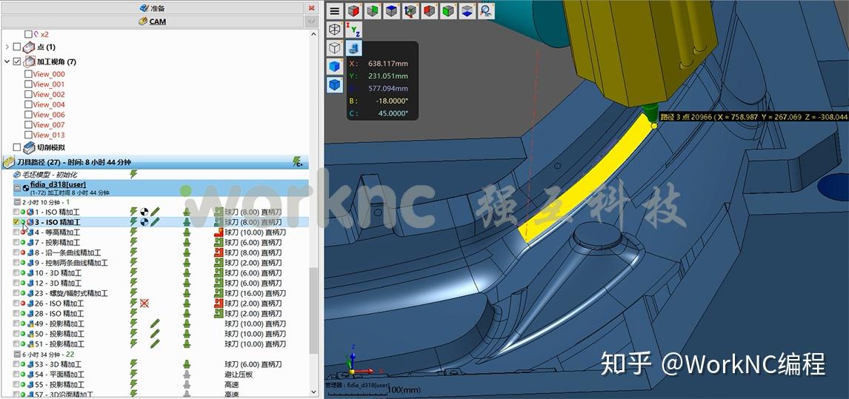The image size is (849, 399).
Task: Select the 刀具路径 (27) header row
Action: 155,162
